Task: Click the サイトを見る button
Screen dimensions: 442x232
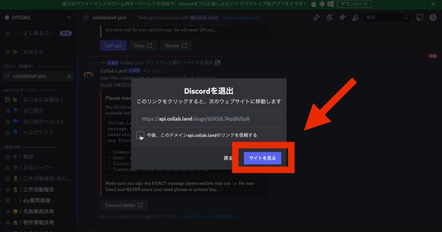Action: point(262,158)
